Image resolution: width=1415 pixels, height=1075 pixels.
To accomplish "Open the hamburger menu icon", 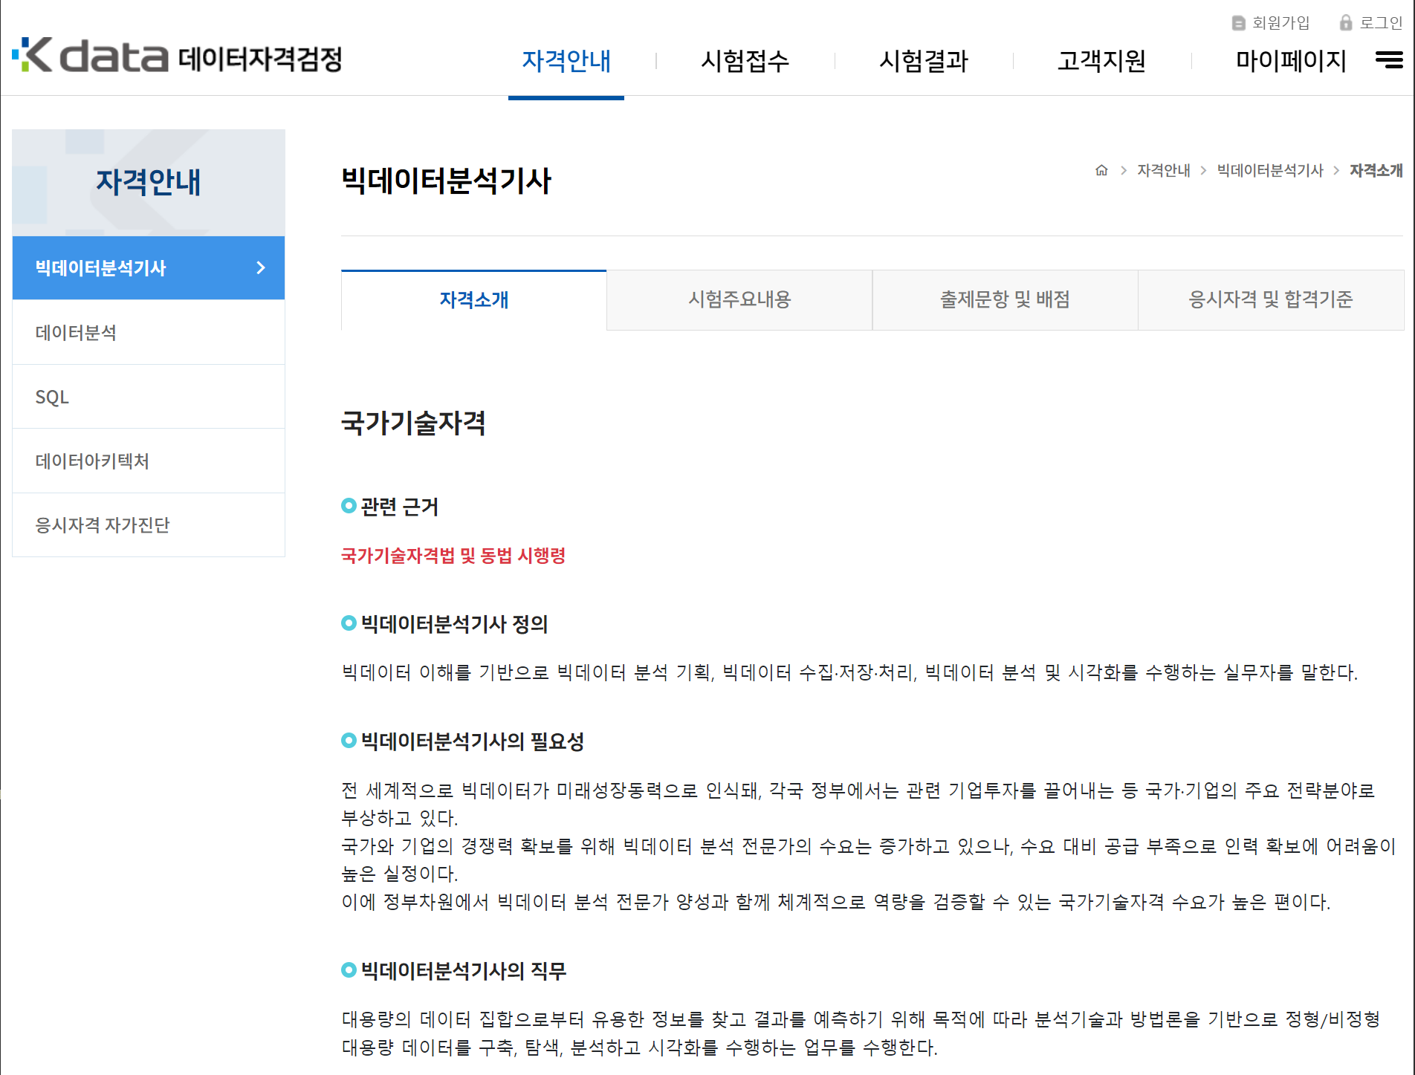I will (x=1389, y=59).
